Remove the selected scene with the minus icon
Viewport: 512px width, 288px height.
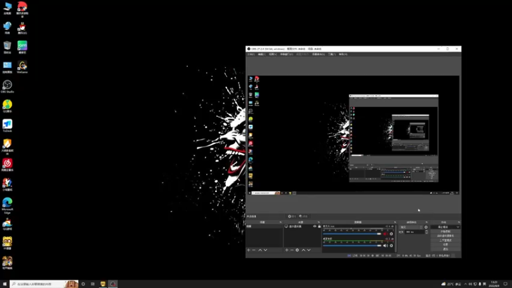(253, 250)
